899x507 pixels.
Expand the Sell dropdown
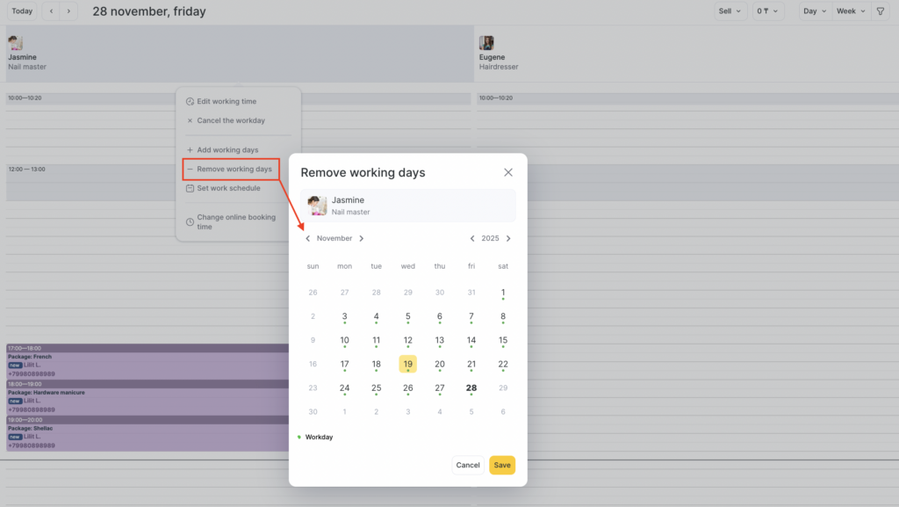[x=730, y=11]
